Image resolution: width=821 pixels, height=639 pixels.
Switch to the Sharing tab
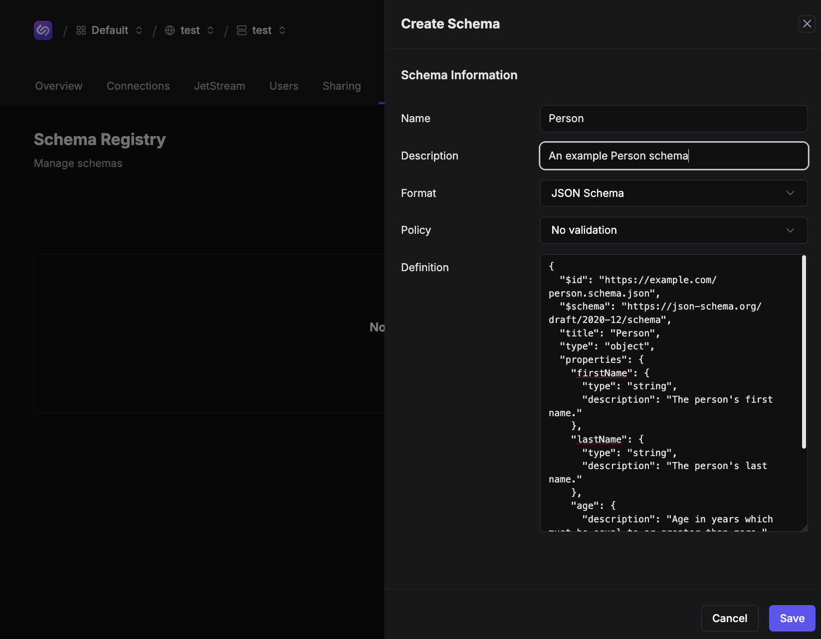point(342,86)
